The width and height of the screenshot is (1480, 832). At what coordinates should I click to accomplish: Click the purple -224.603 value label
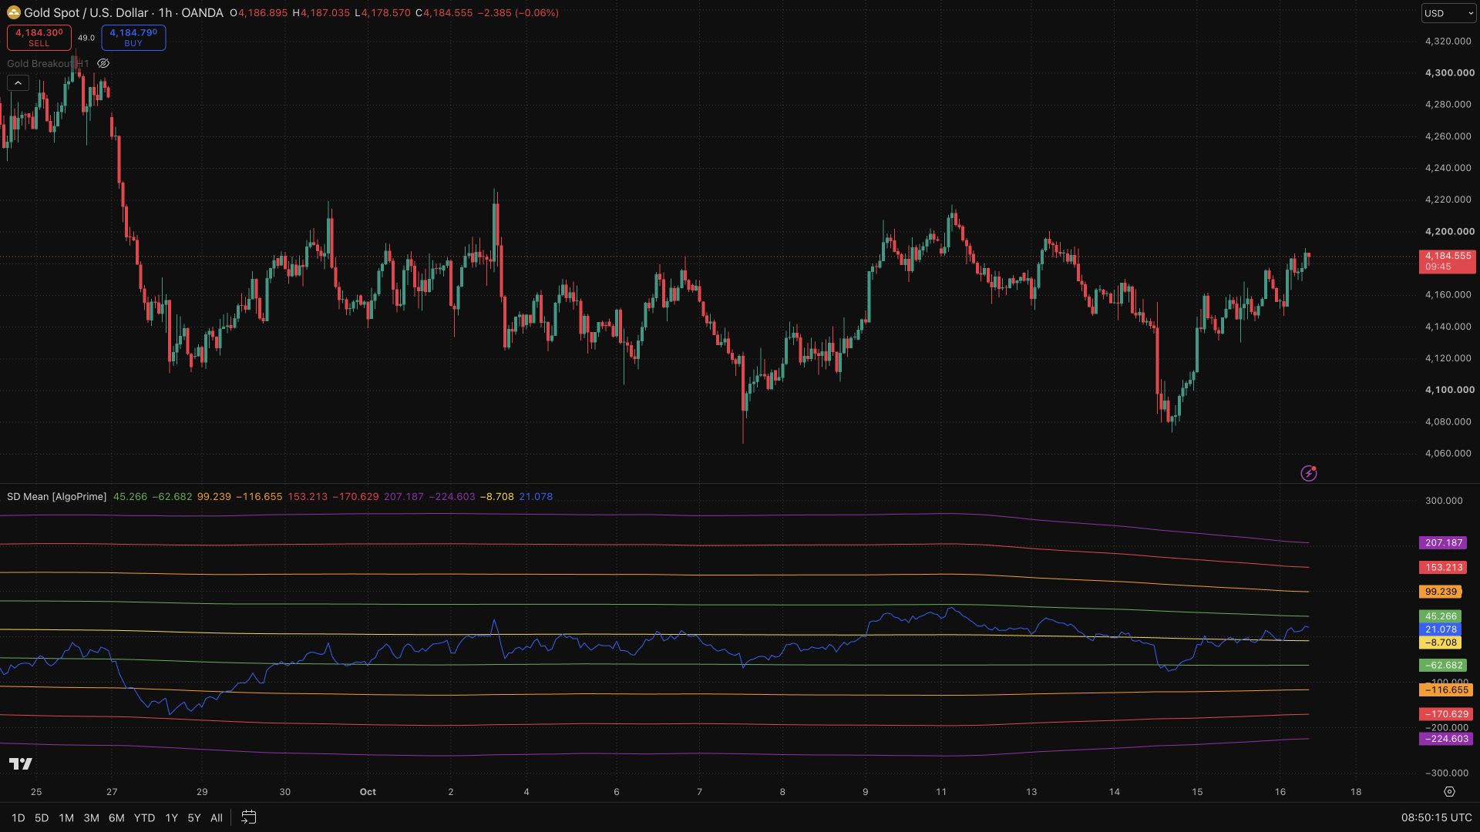1446,739
